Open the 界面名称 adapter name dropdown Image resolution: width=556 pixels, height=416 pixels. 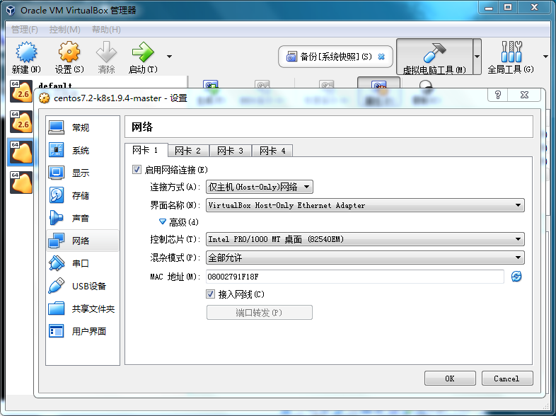tap(365, 205)
